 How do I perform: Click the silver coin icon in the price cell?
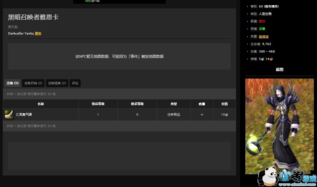click(227, 115)
